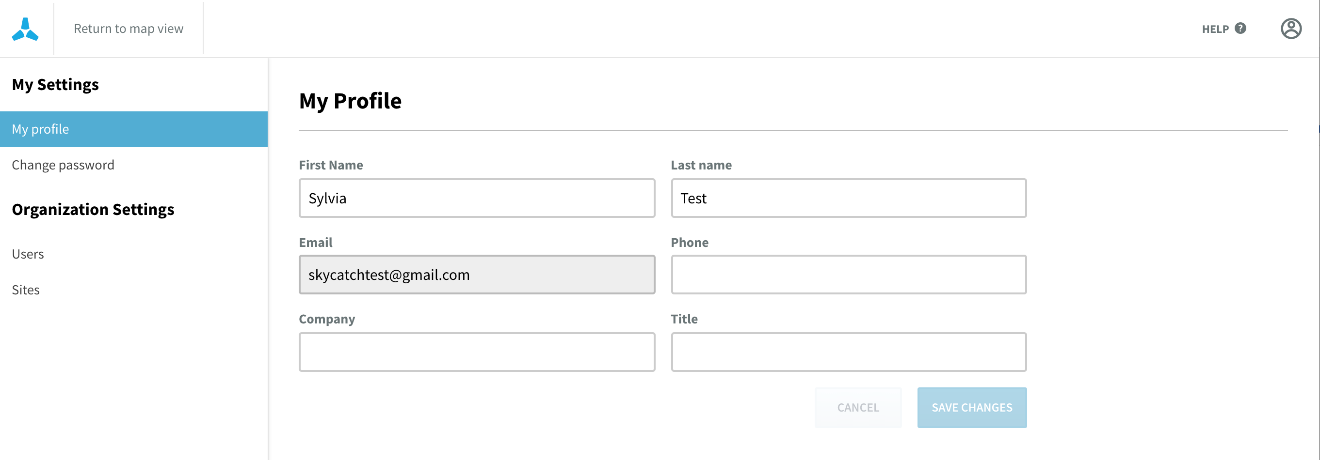Image resolution: width=1320 pixels, height=460 pixels.
Task: Click the disabled Email field
Action: (x=477, y=275)
